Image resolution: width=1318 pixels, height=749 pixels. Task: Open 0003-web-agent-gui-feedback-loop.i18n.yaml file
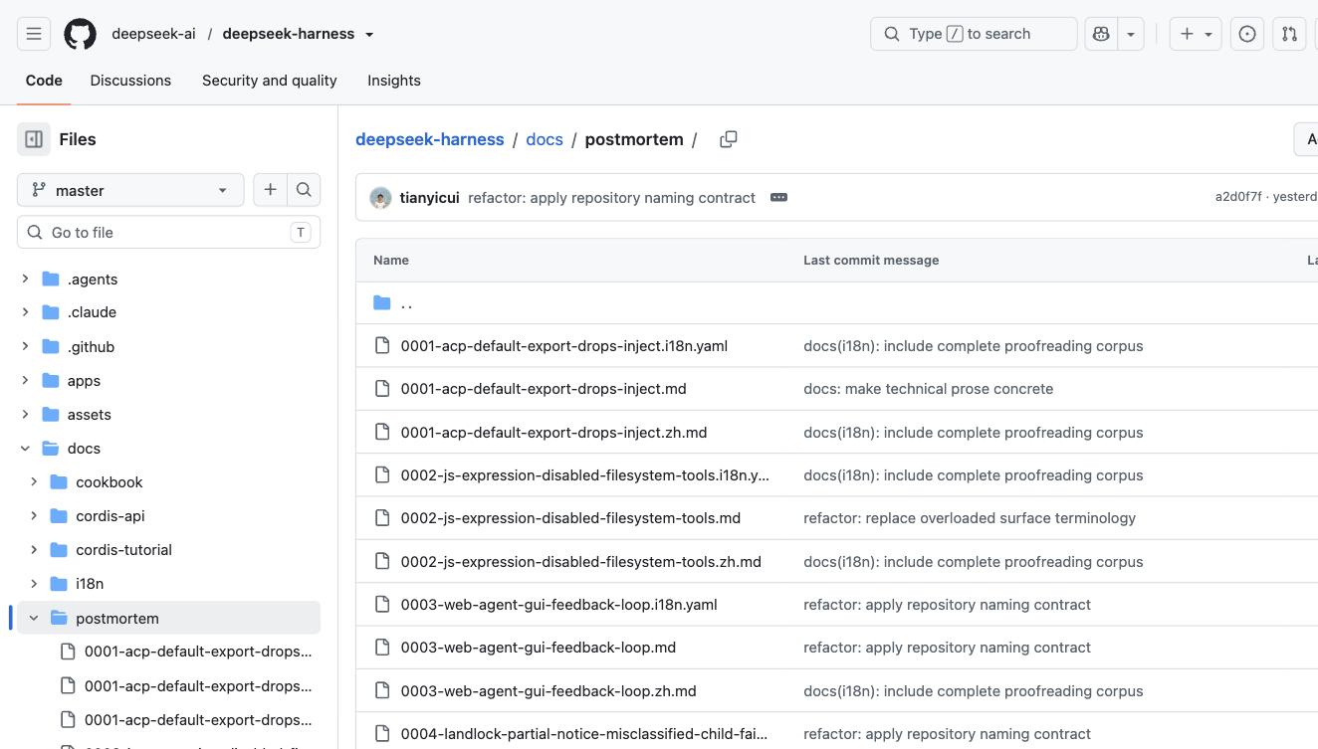(x=558, y=605)
